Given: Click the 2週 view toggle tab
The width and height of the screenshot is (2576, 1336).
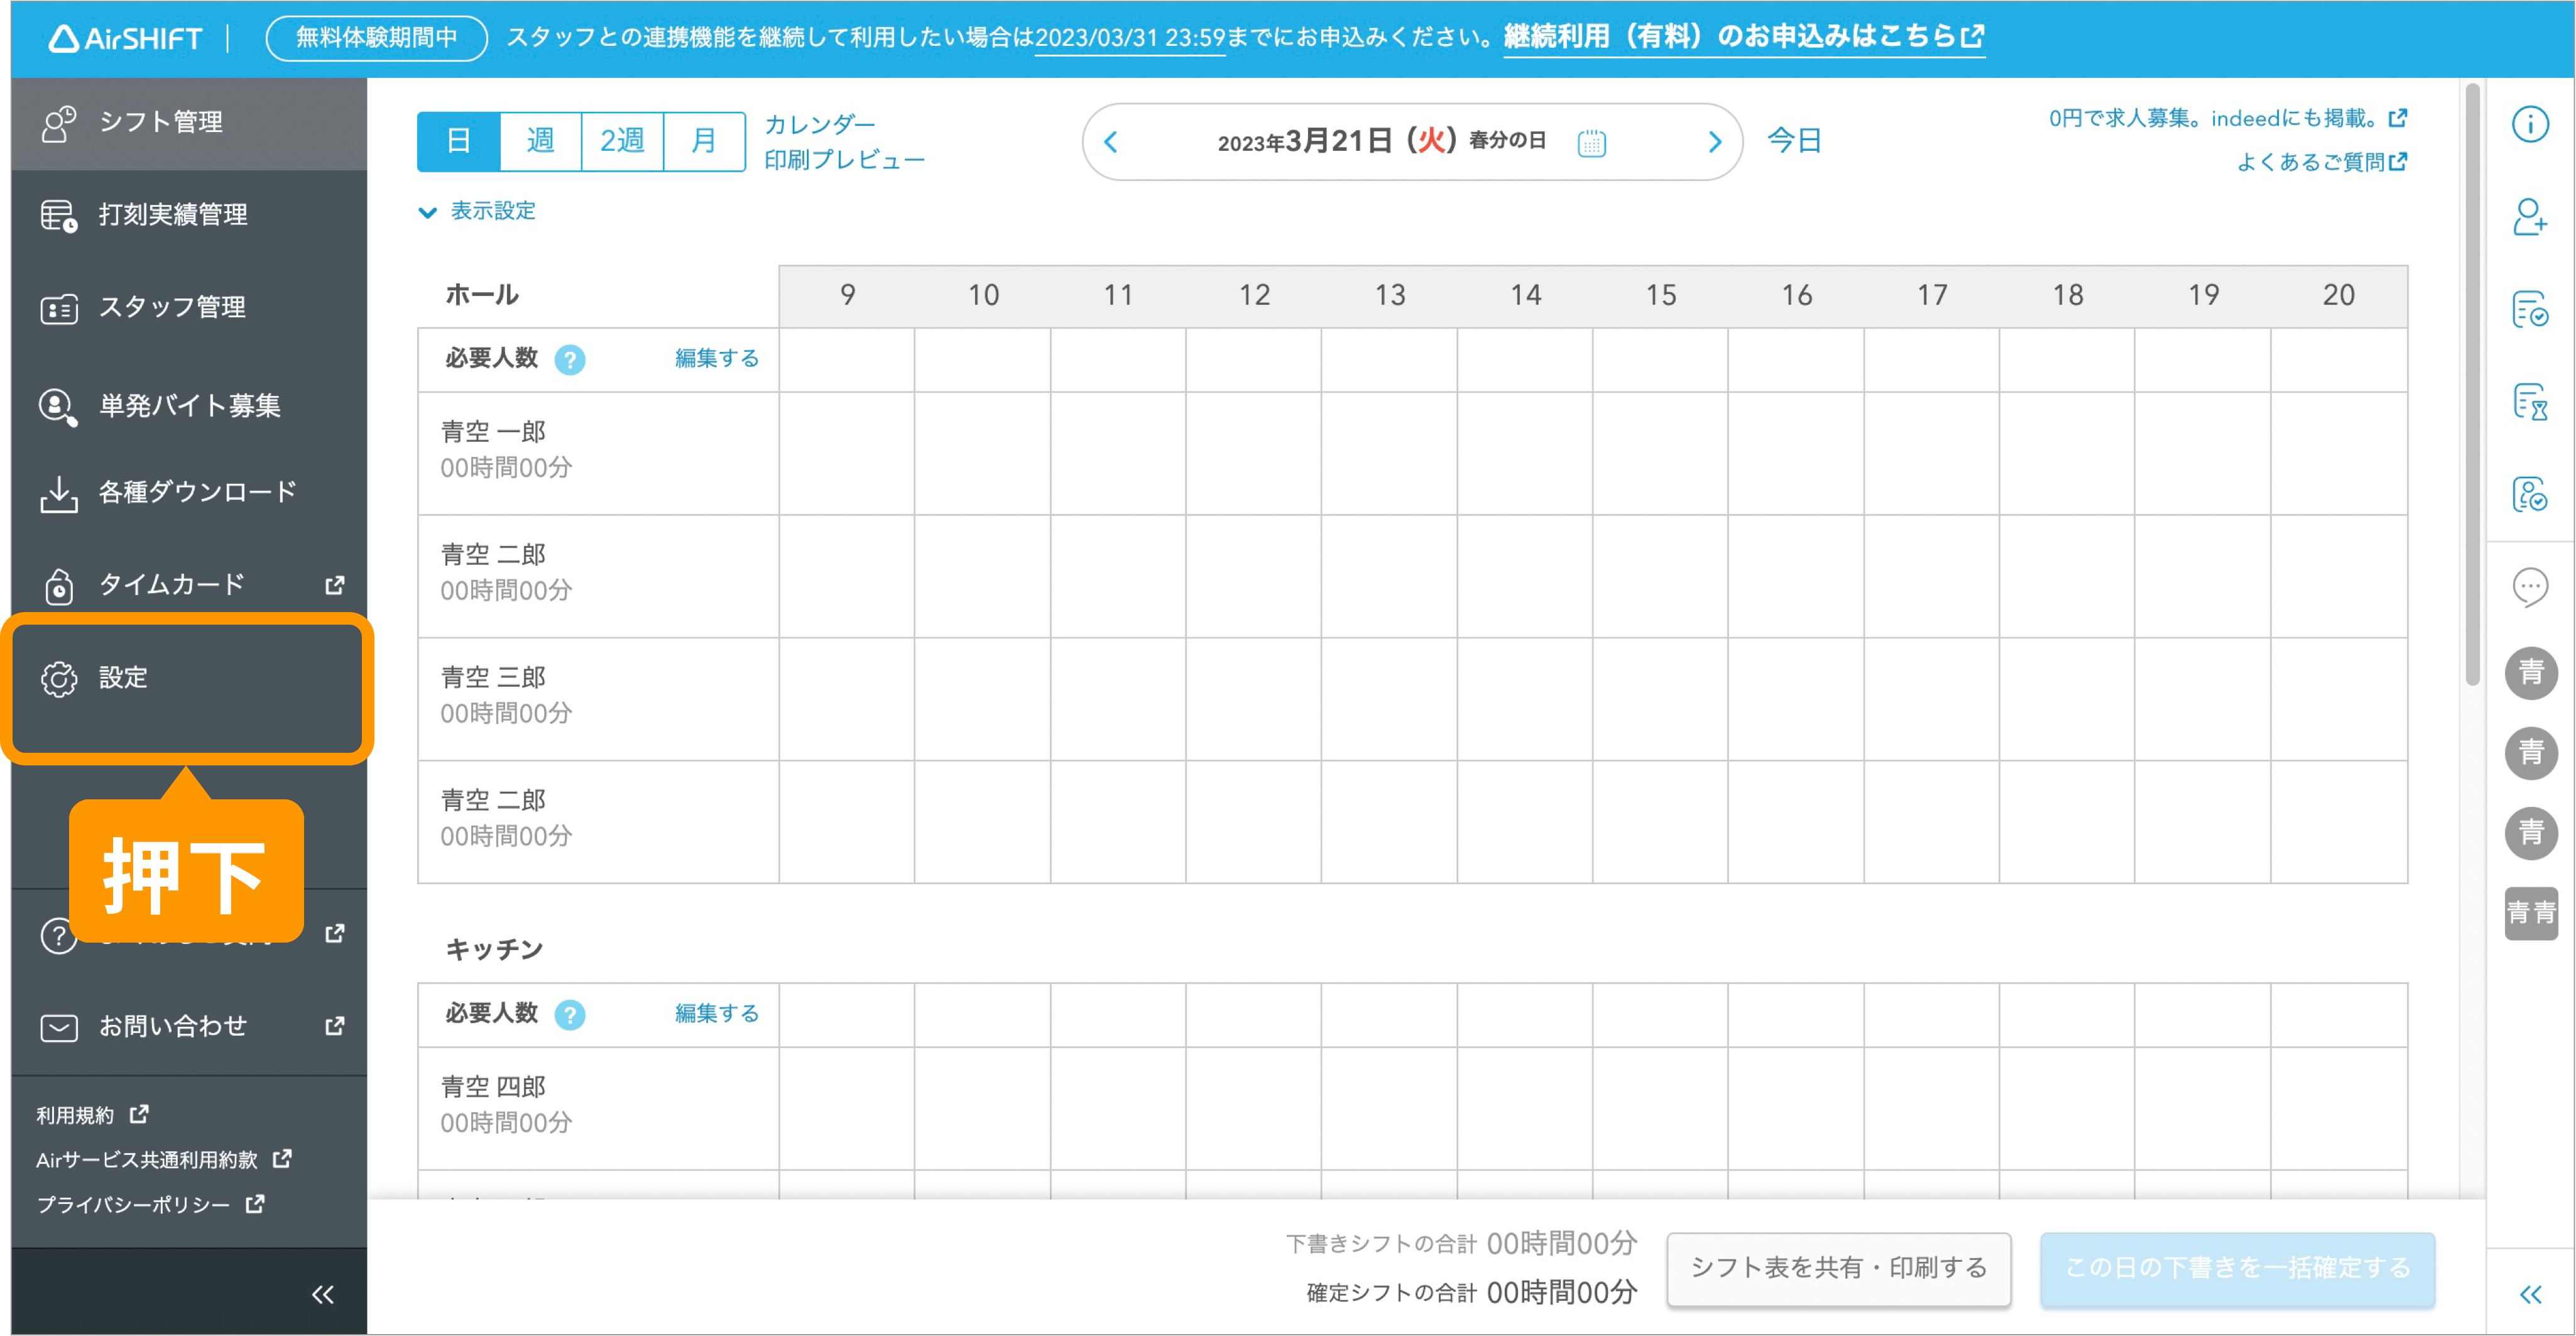Looking at the screenshot, I should [x=622, y=141].
